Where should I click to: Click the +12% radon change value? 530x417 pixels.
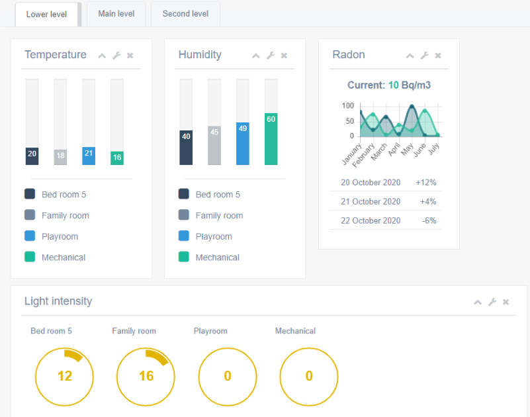[x=426, y=183]
